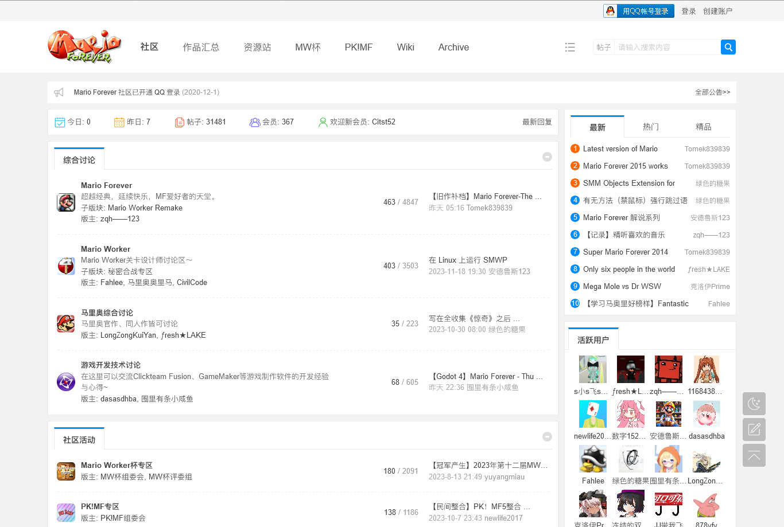Switch to the 热门 tab

[651, 127]
